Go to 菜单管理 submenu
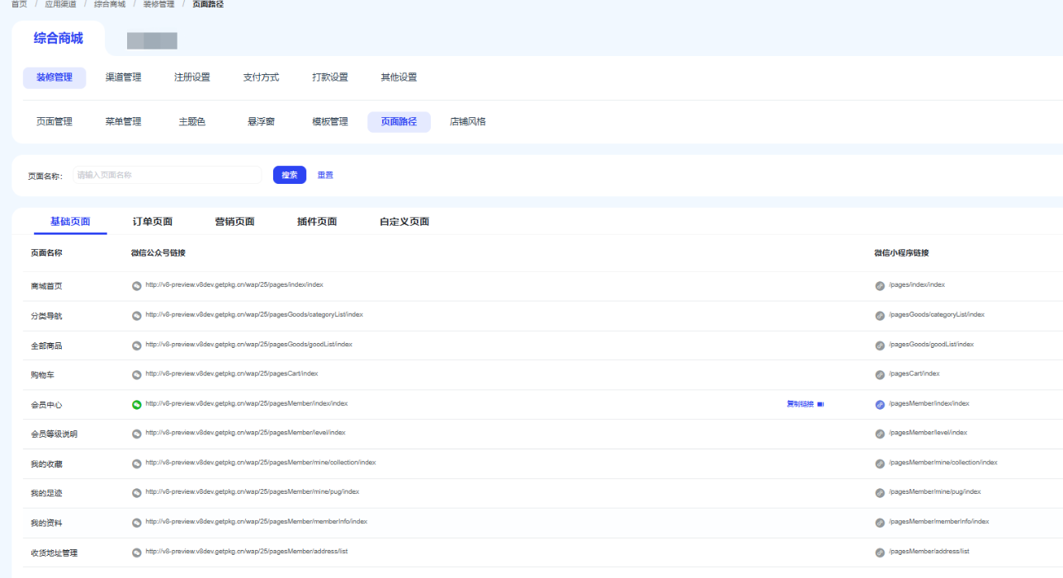Viewport: 1063px width, 578px height. 123,122
